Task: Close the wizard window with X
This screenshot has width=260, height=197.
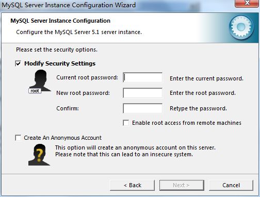Action: pyautogui.click(x=247, y=3)
